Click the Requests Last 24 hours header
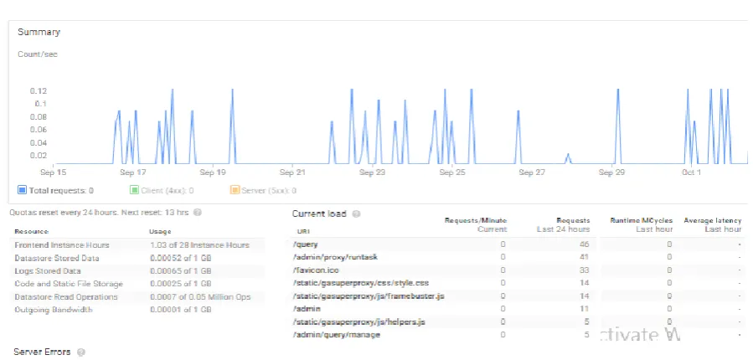This screenshot has width=753, height=360. tap(563, 224)
